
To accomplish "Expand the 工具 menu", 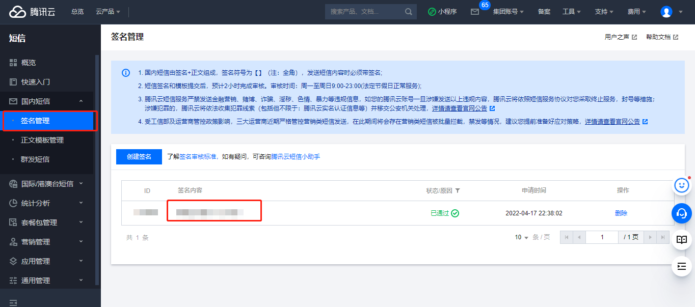I will pos(572,12).
